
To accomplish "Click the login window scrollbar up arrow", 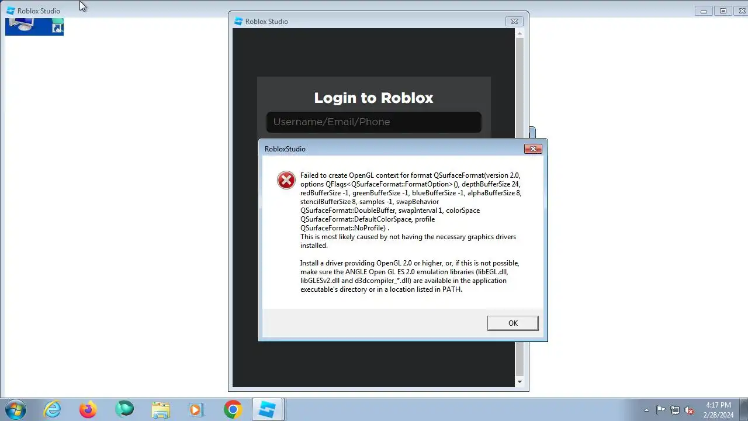I will (x=520, y=33).
